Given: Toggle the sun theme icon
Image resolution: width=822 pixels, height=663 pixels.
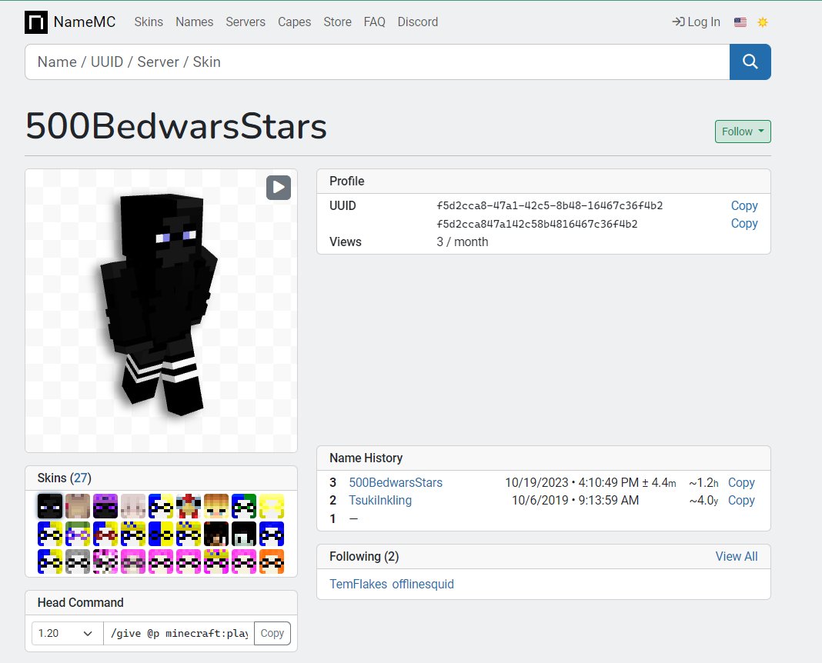Looking at the screenshot, I should point(762,22).
